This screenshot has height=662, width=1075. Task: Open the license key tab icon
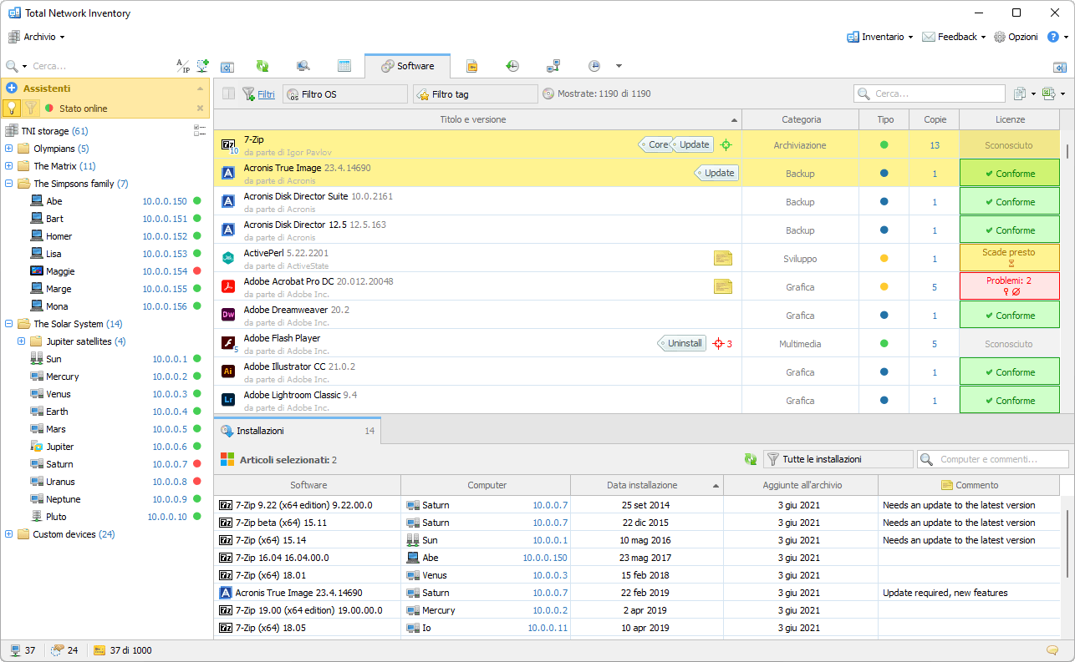coord(471,66)
